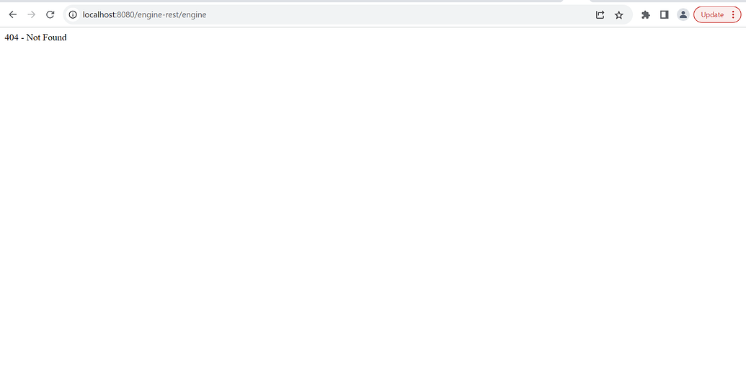Click the empty space inside the address bar

396,14
